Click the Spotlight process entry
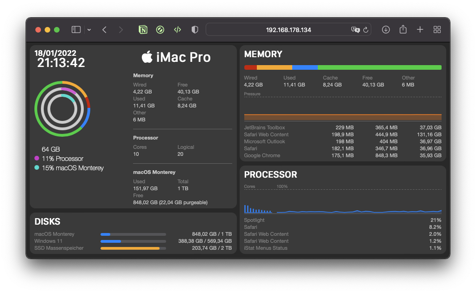 click(343, 220)
